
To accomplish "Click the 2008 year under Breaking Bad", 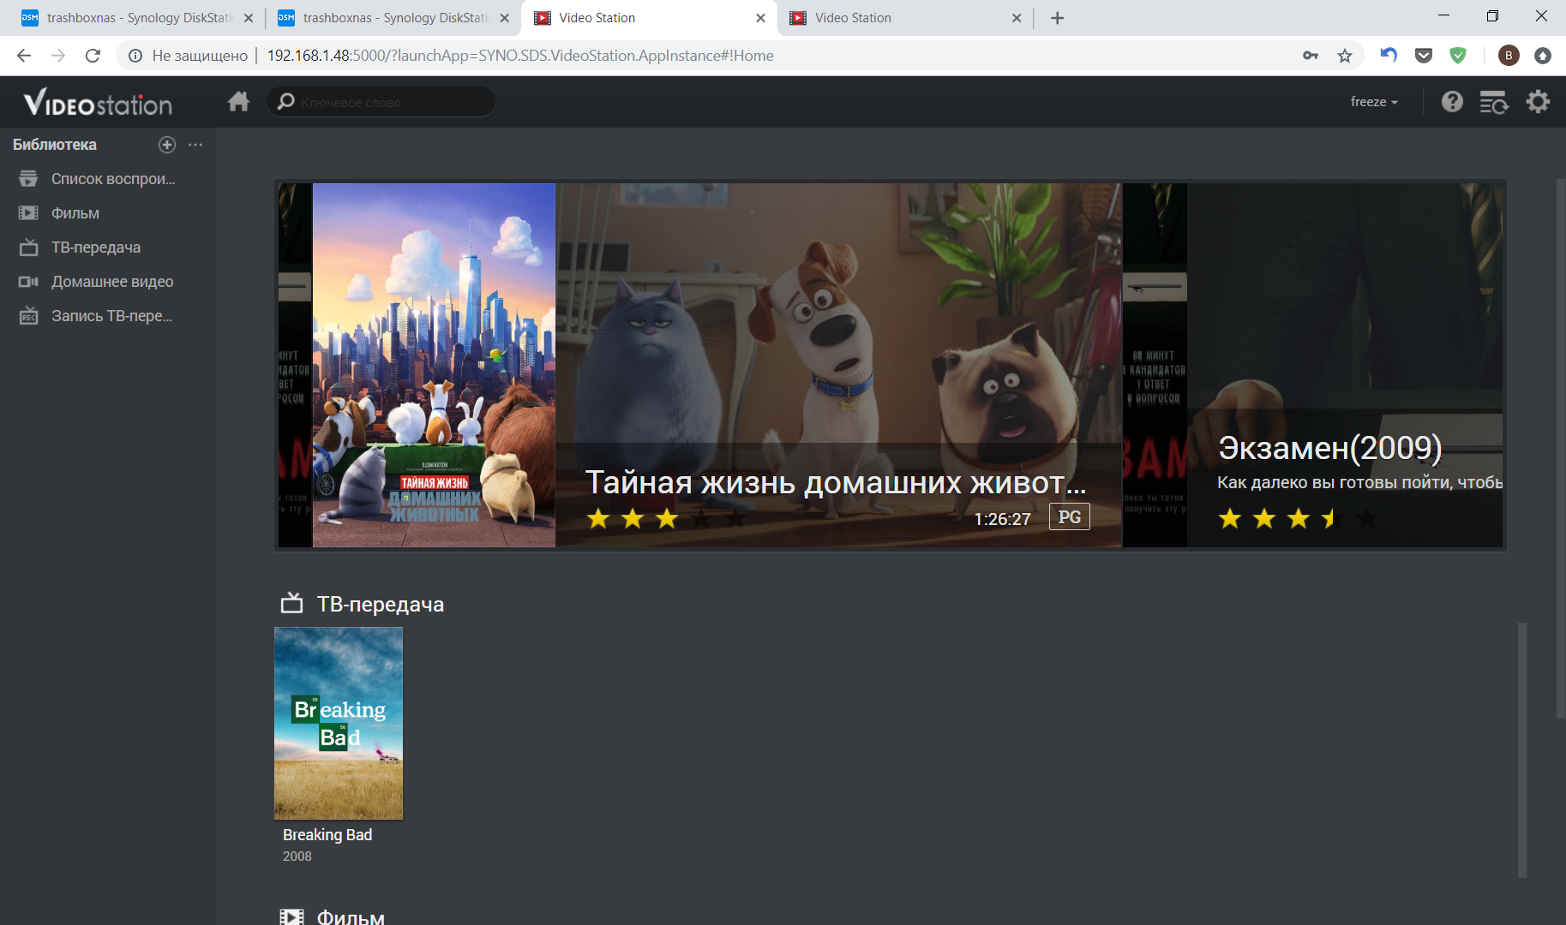I will [297, 856].
